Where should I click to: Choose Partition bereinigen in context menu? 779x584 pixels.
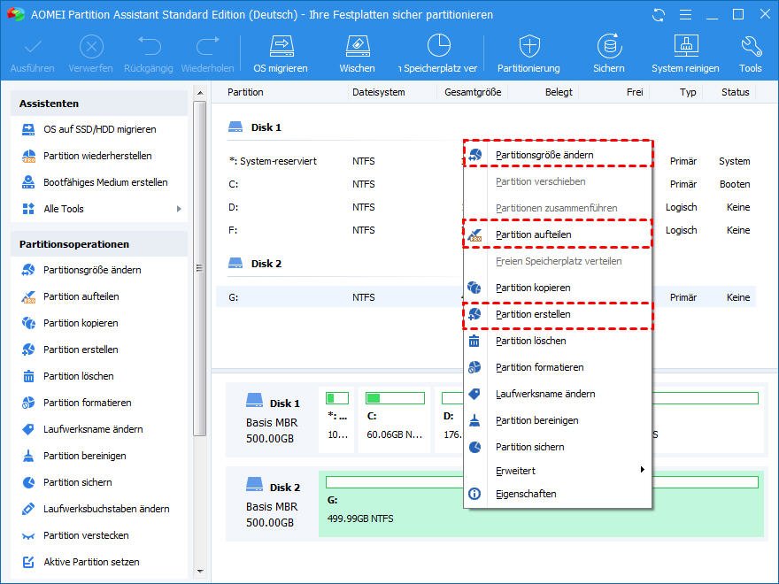(558, 420)
